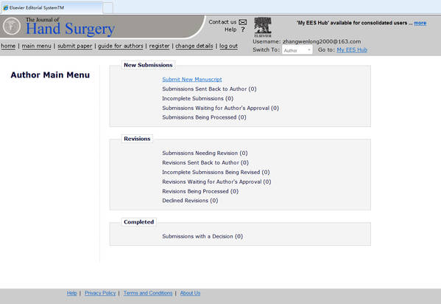The image size is (441, 304).
Task: Select the Elsevier Editorial System browser tab
Action: [52, 7]
